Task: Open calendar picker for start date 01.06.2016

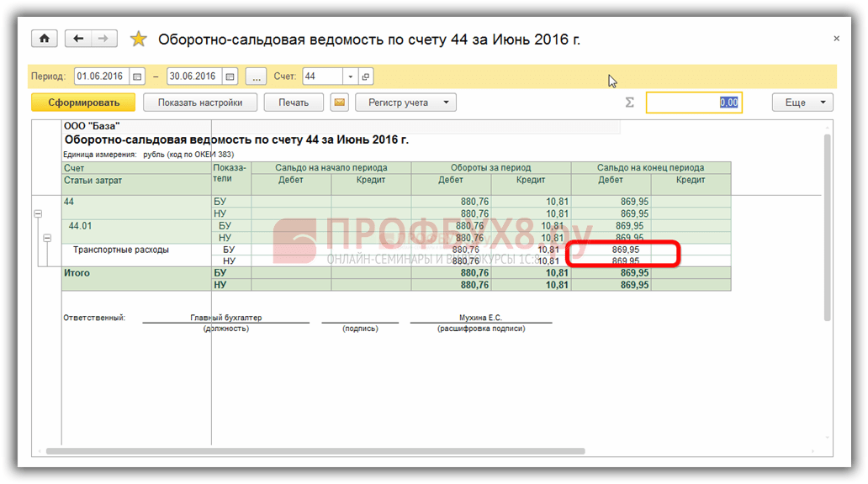Action: click(137, 76)
